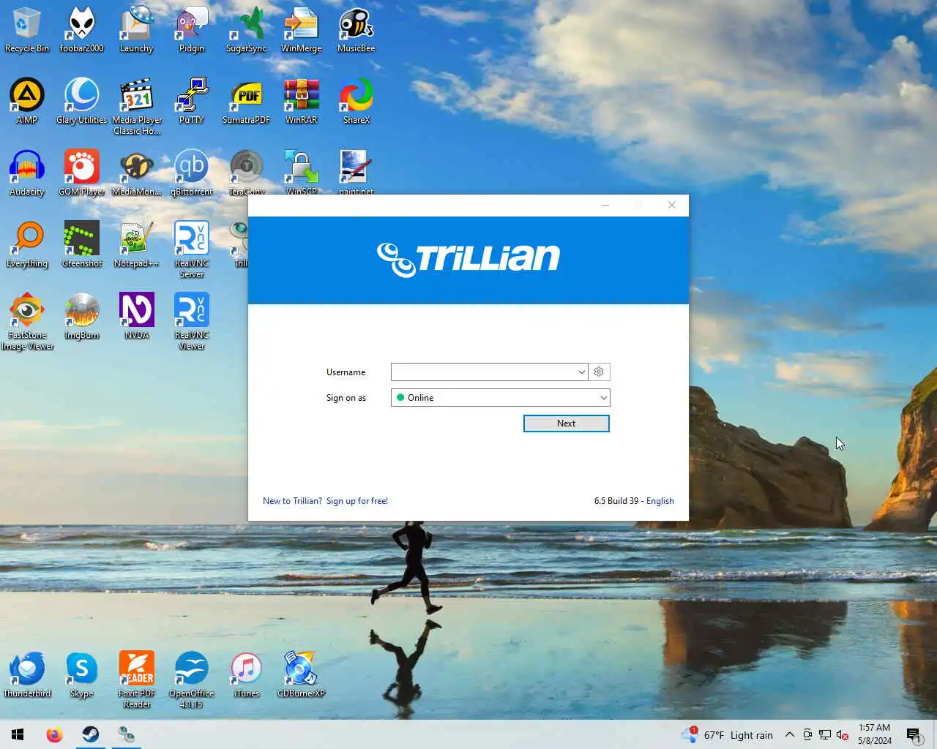937x749 pixels.
Task: Select the OpenOffice 4.1.15 desktop icon
Action: coord(191,680)
